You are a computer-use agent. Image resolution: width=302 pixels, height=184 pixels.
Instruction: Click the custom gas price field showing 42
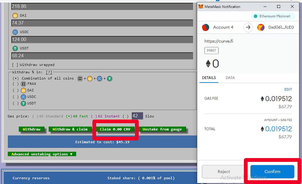[x=137, y=116]
